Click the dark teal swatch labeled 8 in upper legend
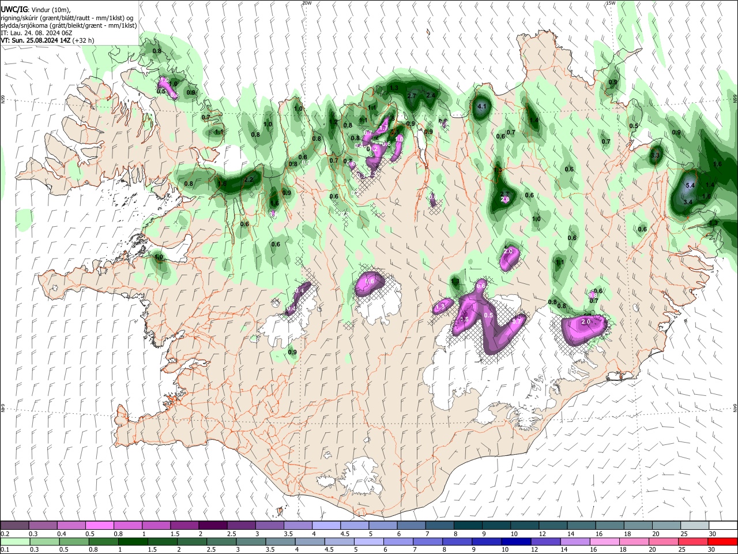 point(468,526)
